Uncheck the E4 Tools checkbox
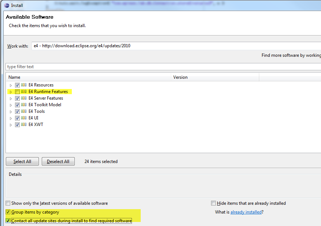 17,111
